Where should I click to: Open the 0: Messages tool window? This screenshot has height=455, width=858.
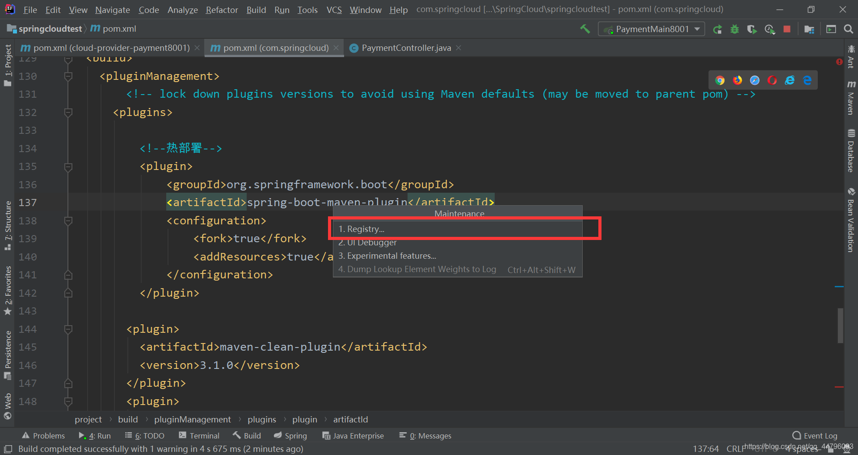pyautogui.click(x=425, y=436)
